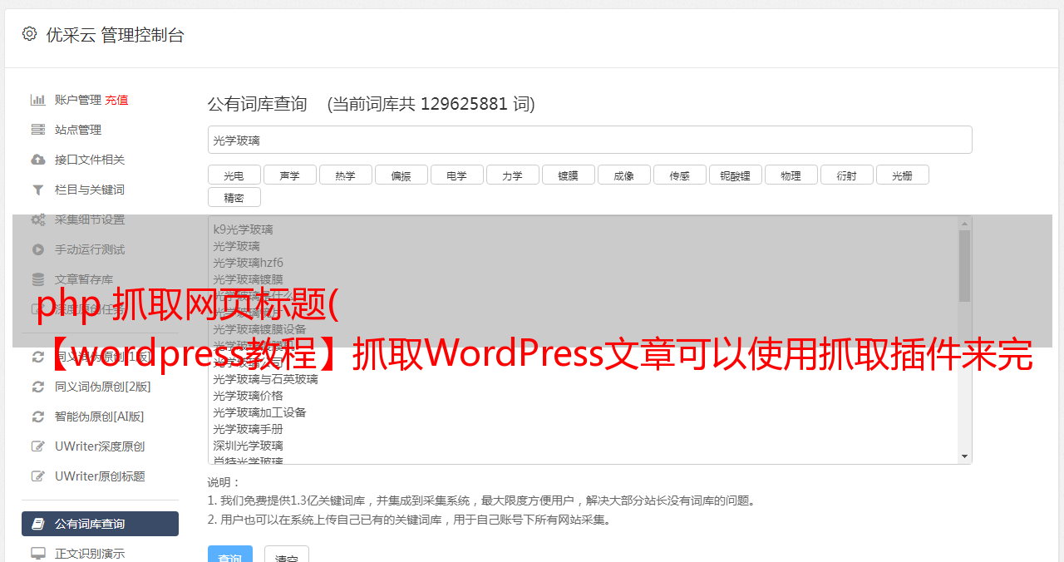Select k9光学玻璃 in the results list
The width and height of the screenshot is (1064, 562).
[x=243, y=229]
